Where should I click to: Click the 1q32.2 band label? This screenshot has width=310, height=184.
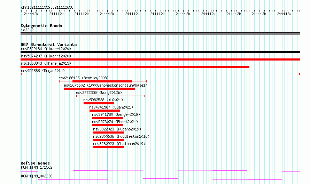(x=27, y=30)
